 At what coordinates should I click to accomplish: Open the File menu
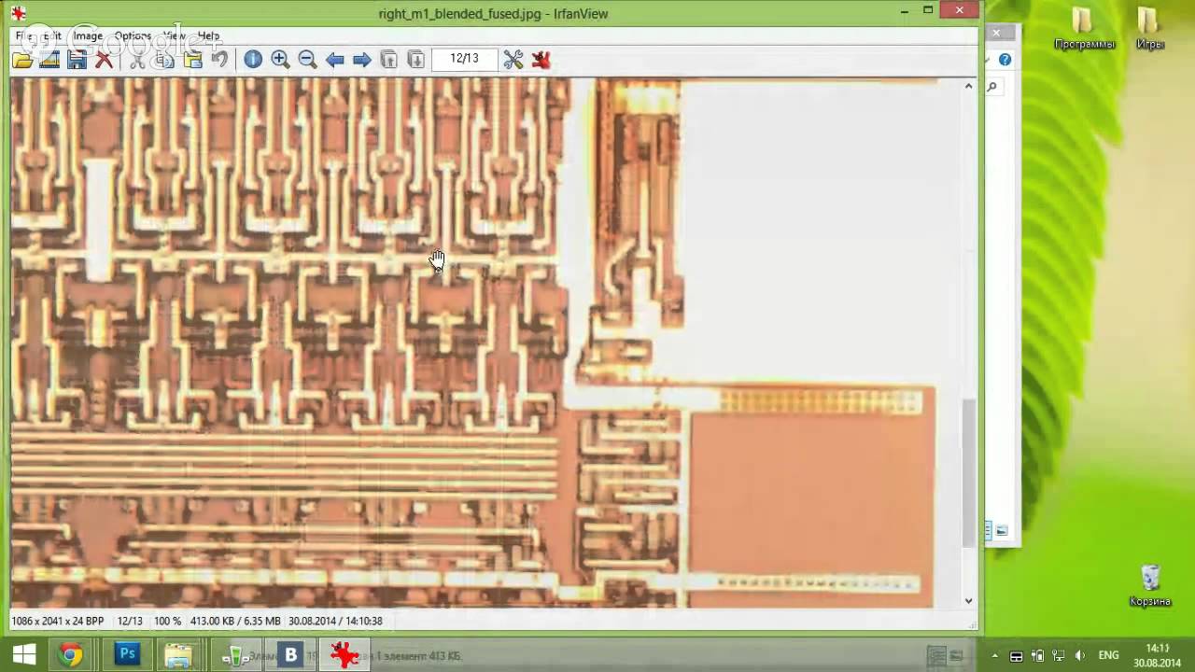(x=23, y=35)
